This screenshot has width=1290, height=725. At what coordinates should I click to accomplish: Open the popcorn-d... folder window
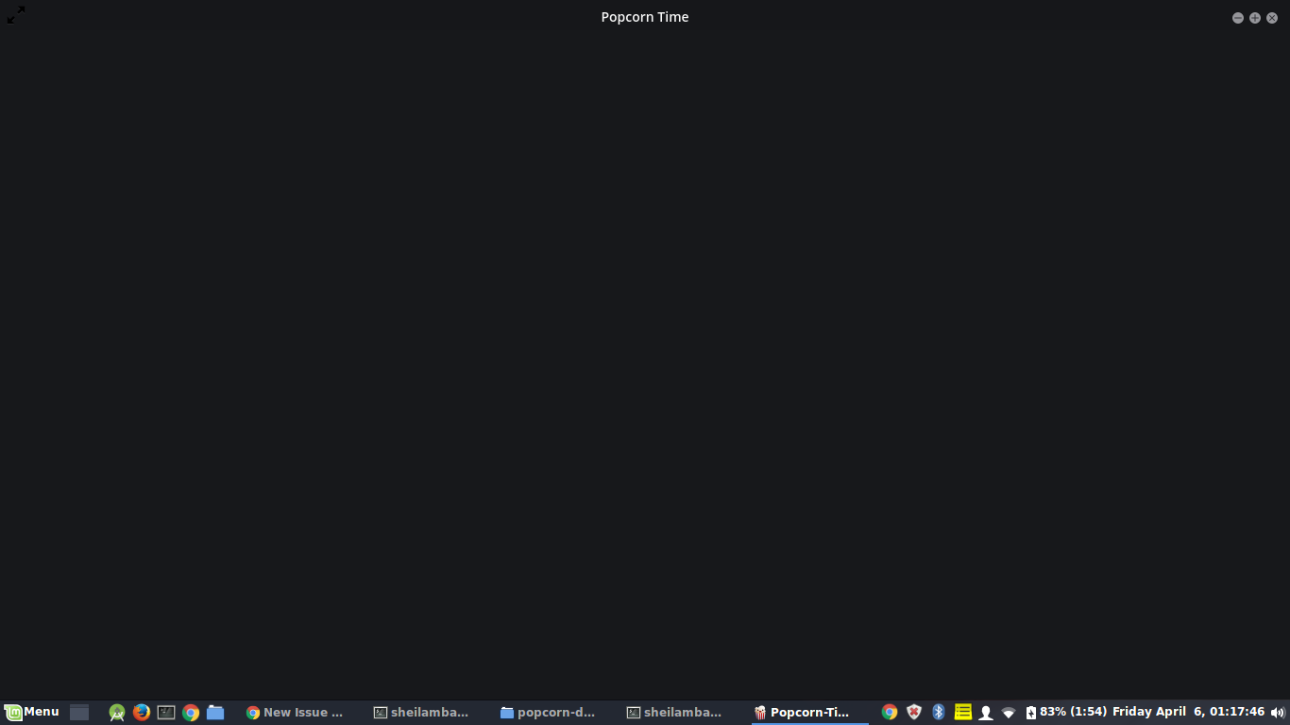tap(550, 712)
